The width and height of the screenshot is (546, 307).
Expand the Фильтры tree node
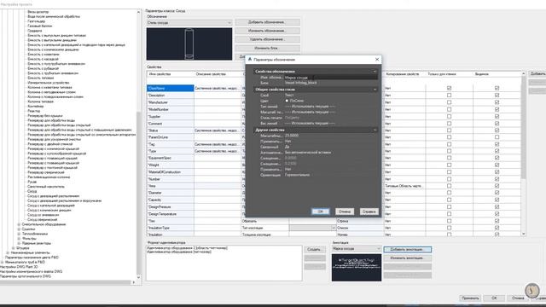[x=19, y=239]
